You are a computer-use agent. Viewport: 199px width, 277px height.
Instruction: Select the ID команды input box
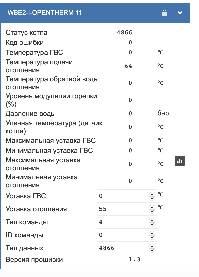click(127, 235)
